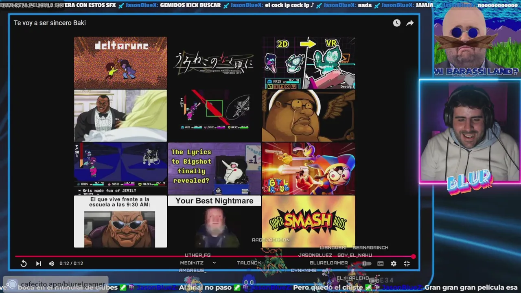Click the AMDREWE_ viewer name
This screenshot has width=521, height=293.
(193, 271)
